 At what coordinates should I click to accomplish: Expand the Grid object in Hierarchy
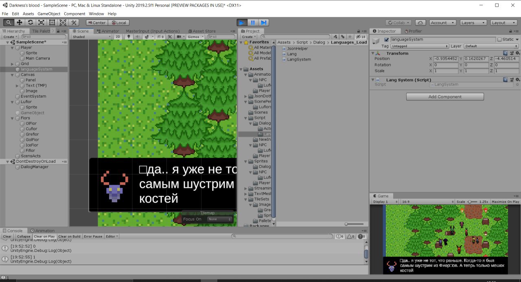(12, 64)
